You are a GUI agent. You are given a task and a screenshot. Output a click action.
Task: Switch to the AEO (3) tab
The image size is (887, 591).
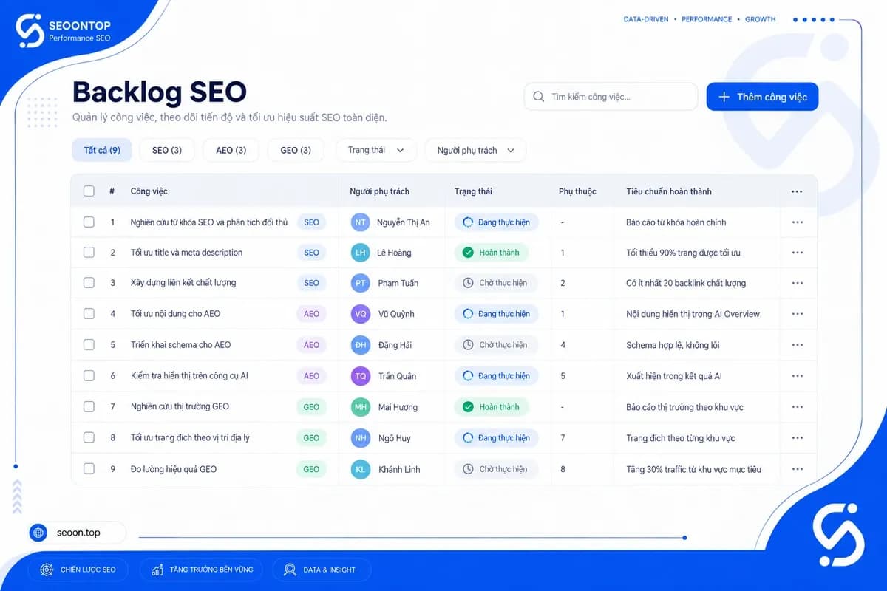pos(231,150)
